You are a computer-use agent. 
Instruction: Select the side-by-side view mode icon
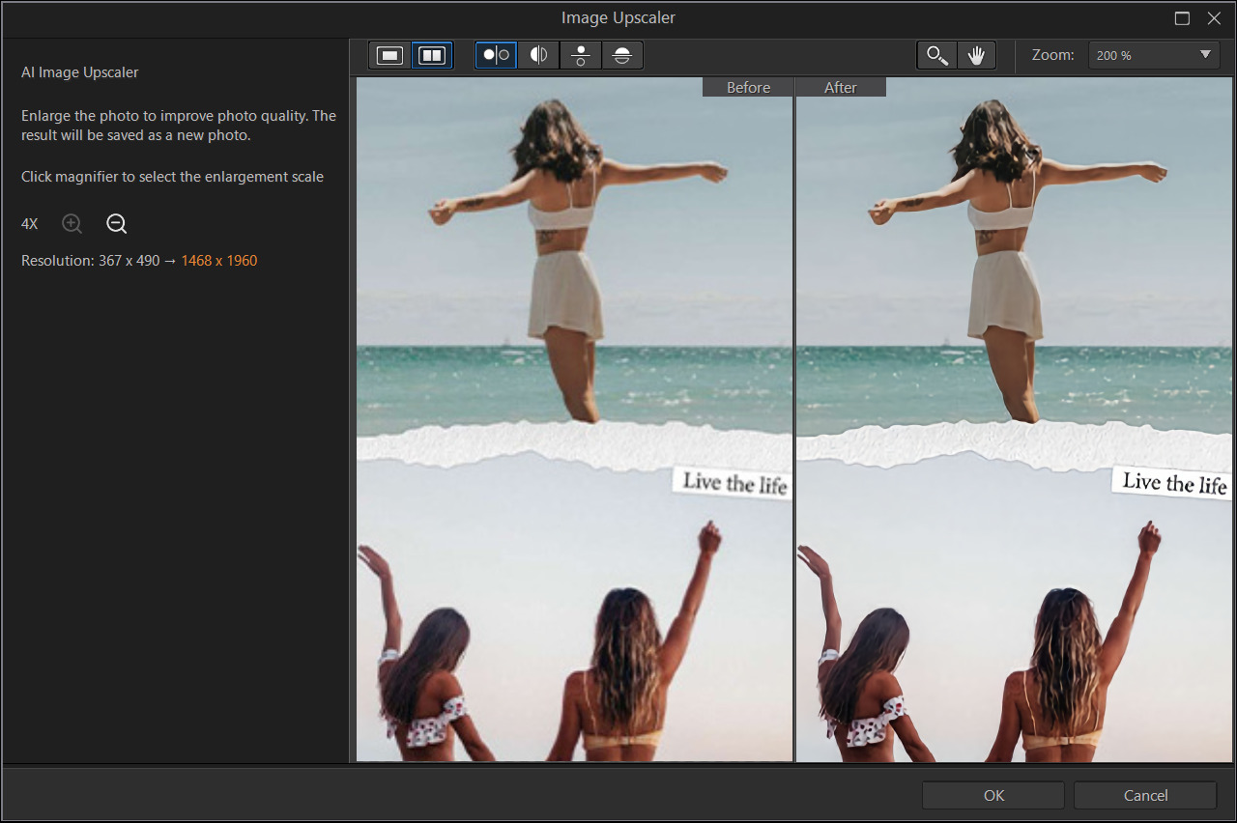coord(431,55)
